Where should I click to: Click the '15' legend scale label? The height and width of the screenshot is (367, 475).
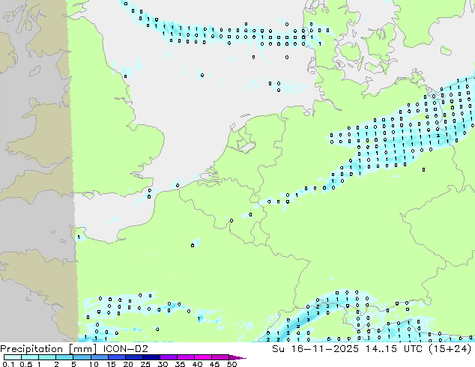point(111,364)
